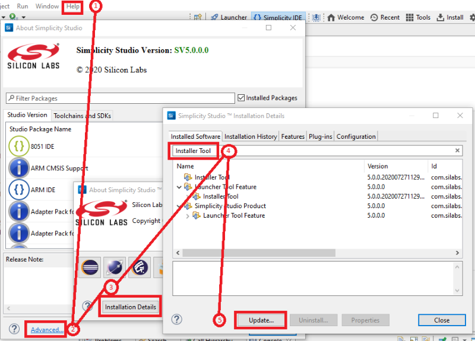Expand Launcher Tool Feature under Simplicity Studio Product
475x341 pixels.
click(188, 216)
